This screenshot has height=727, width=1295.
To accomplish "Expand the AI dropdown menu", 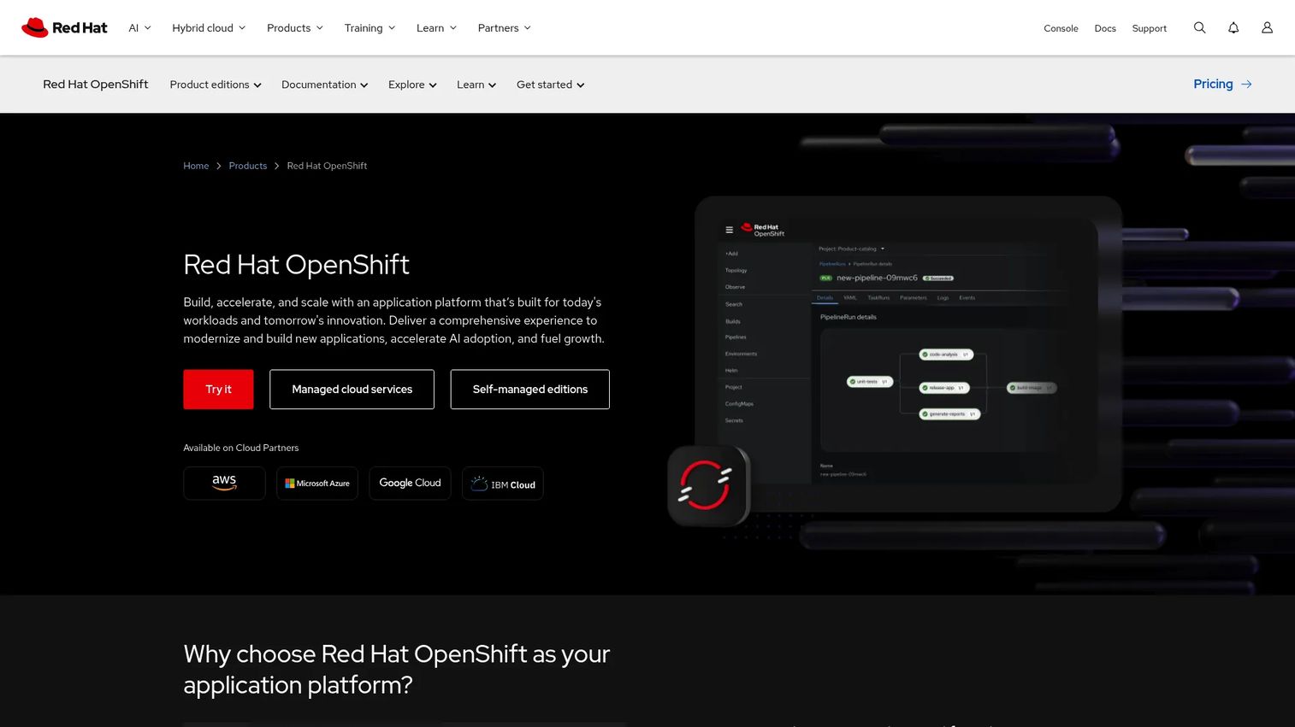I will tap(139, 28).
